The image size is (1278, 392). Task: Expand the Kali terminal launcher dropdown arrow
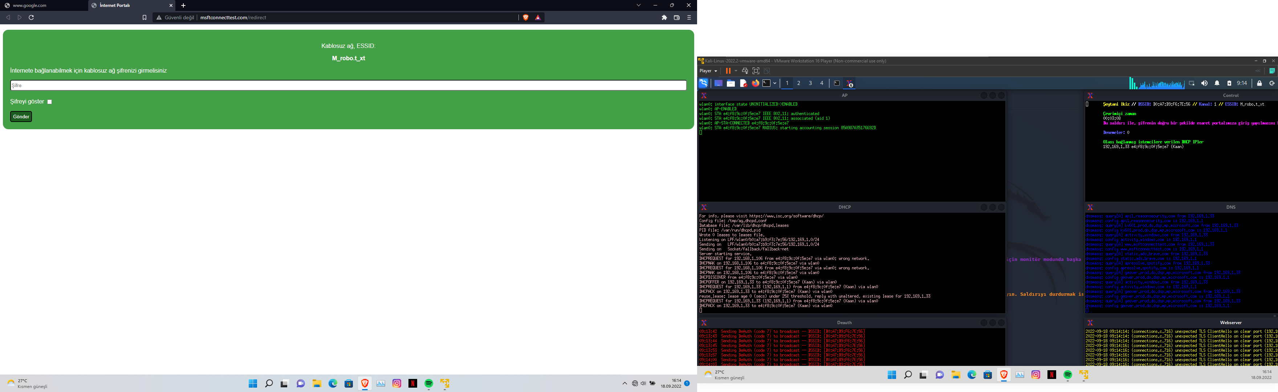click(x=774, y=83)
